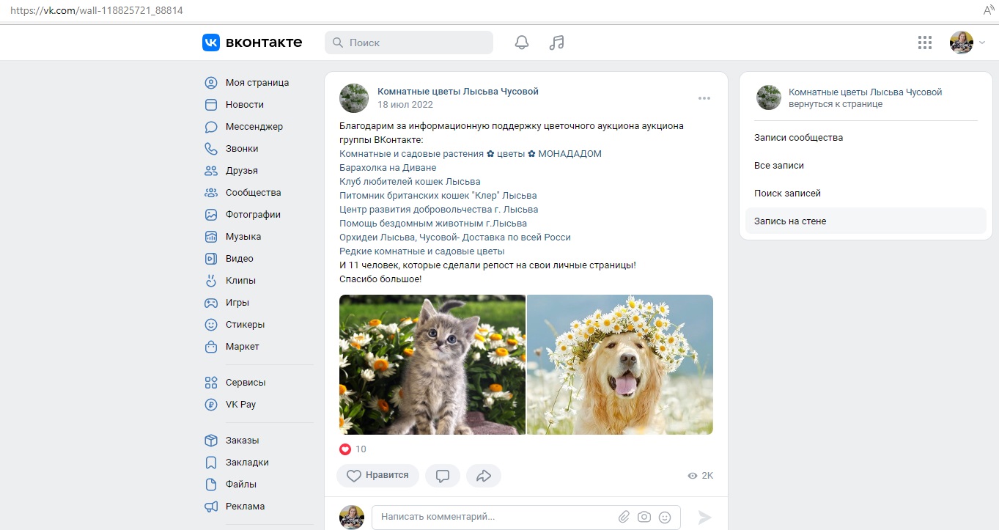
Task: Open Видео section
Action: point(240,259)
